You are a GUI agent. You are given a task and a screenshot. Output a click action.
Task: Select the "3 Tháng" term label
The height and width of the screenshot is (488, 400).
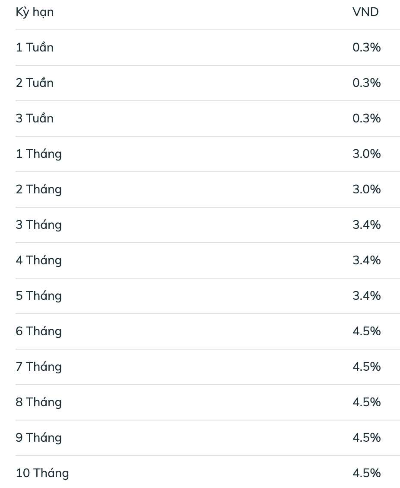click(38, 225)
